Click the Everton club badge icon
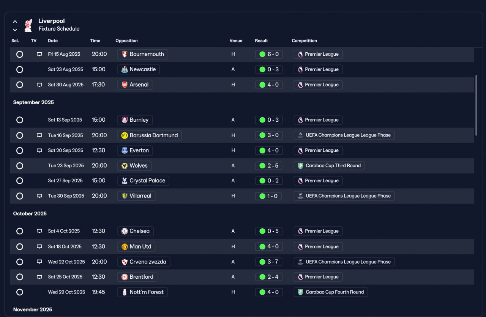The image size is (486, 317). [125, 151]
